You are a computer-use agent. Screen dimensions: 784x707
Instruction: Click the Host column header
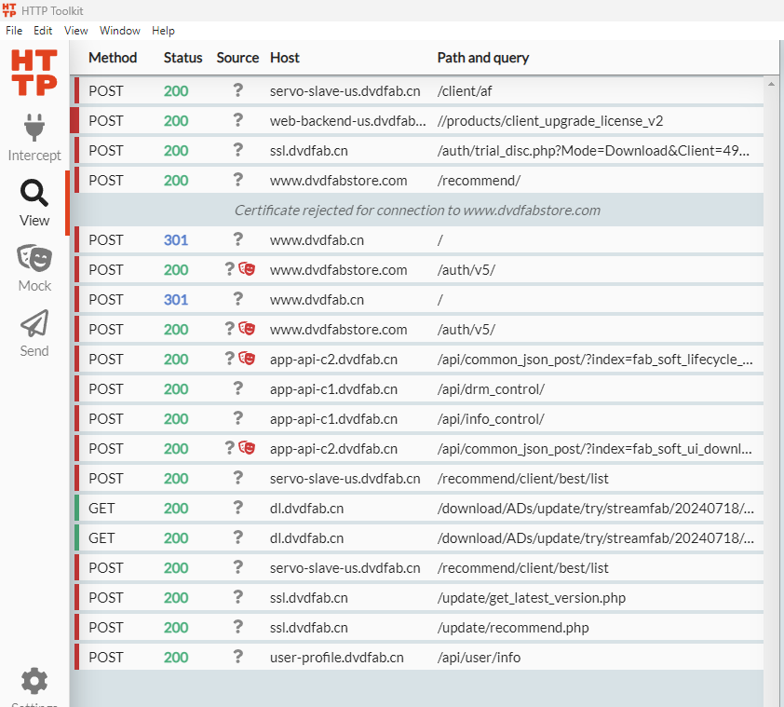(x=285, y=58)
